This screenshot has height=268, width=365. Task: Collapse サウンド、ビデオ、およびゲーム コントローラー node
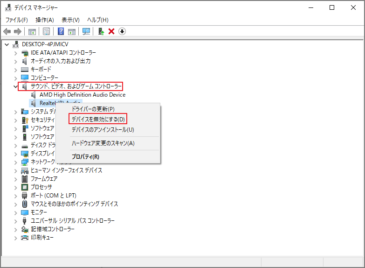click(15, 86)
